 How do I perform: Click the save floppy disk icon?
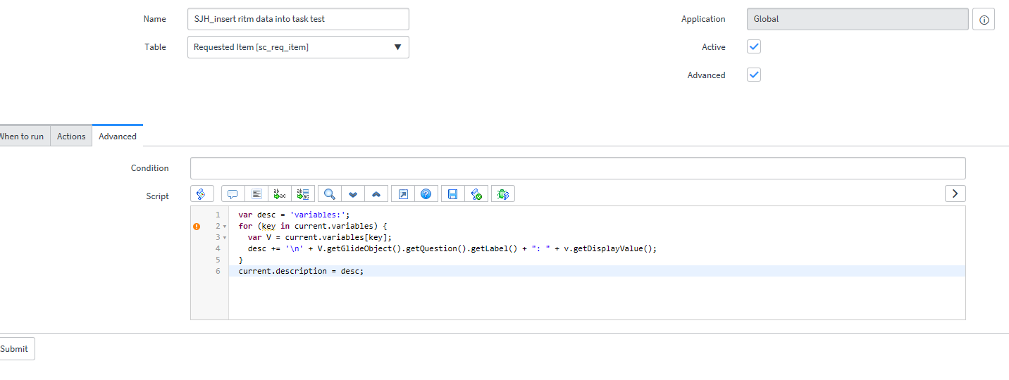point(453,194)
